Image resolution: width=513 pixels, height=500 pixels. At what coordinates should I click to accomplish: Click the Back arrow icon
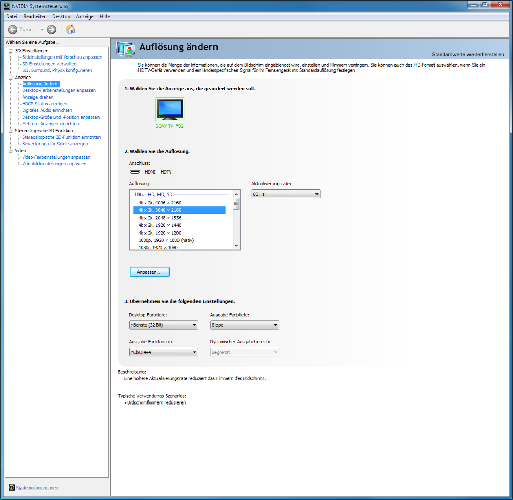coord(13,30)
